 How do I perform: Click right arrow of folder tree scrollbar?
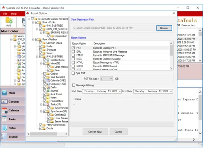tap(66, 134)
